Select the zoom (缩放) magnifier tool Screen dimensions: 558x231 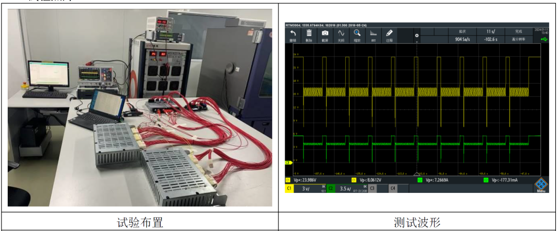pos(357,35)
